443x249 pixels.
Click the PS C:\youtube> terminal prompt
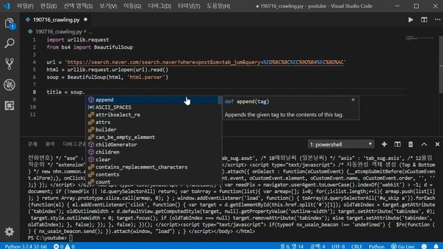click(47, 238)
